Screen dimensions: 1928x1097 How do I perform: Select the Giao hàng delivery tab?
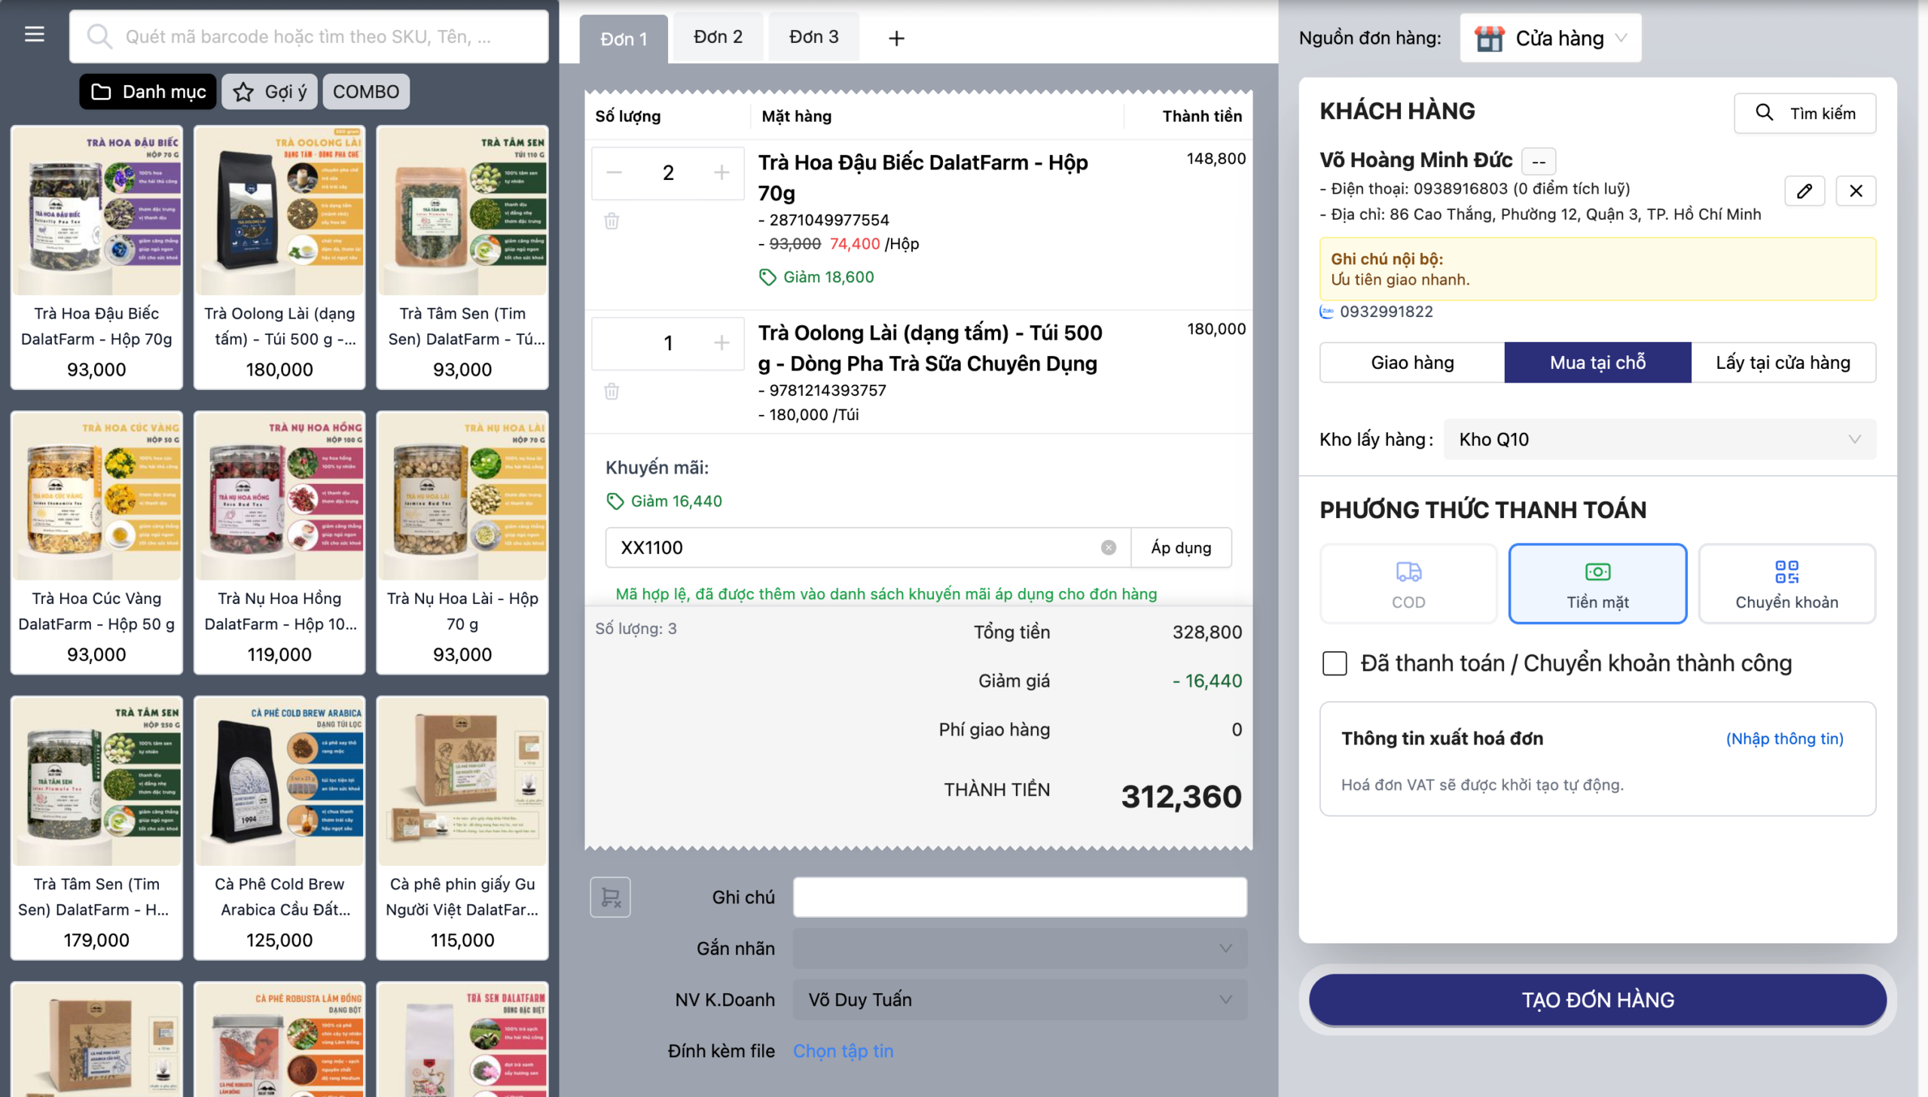pos(1411,362)
